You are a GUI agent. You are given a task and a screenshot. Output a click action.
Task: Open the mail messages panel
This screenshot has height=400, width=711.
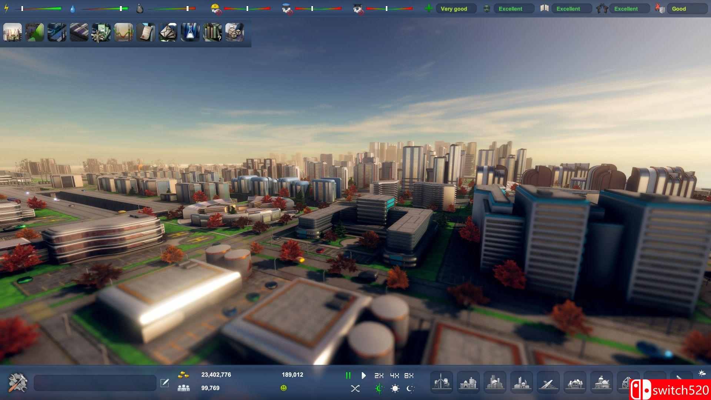168,33
